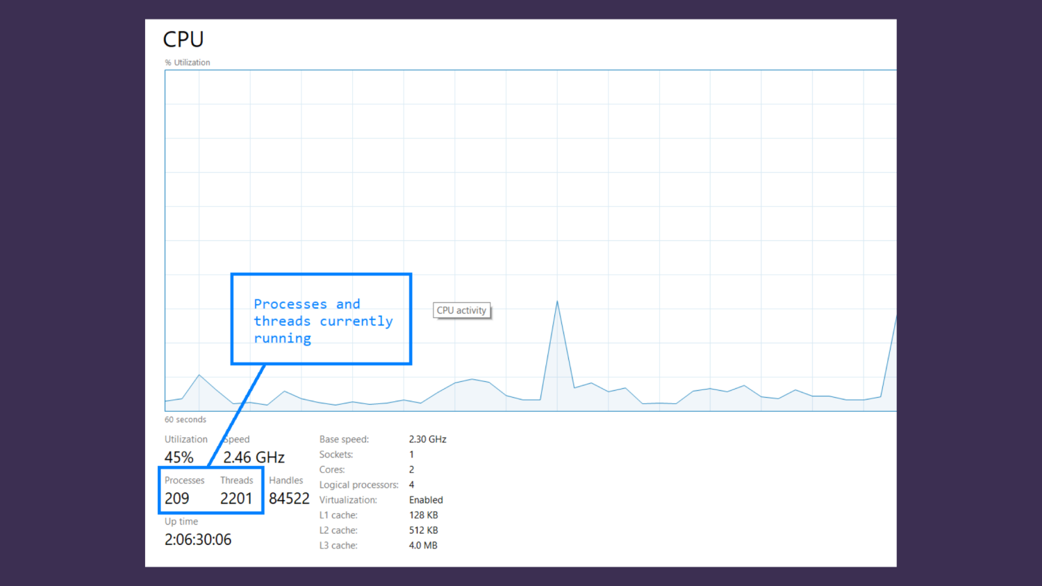
Task: Click the Virtualization Enabled status
Action: [x=426, y=500]
